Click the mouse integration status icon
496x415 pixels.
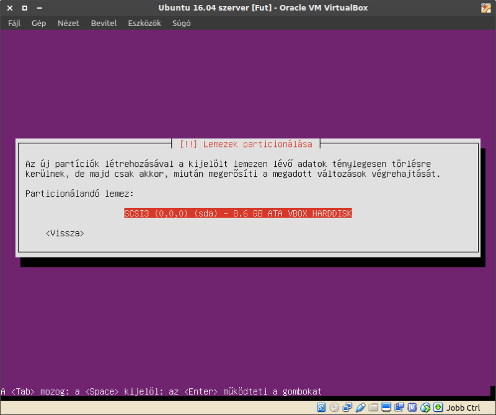(425, 407)
